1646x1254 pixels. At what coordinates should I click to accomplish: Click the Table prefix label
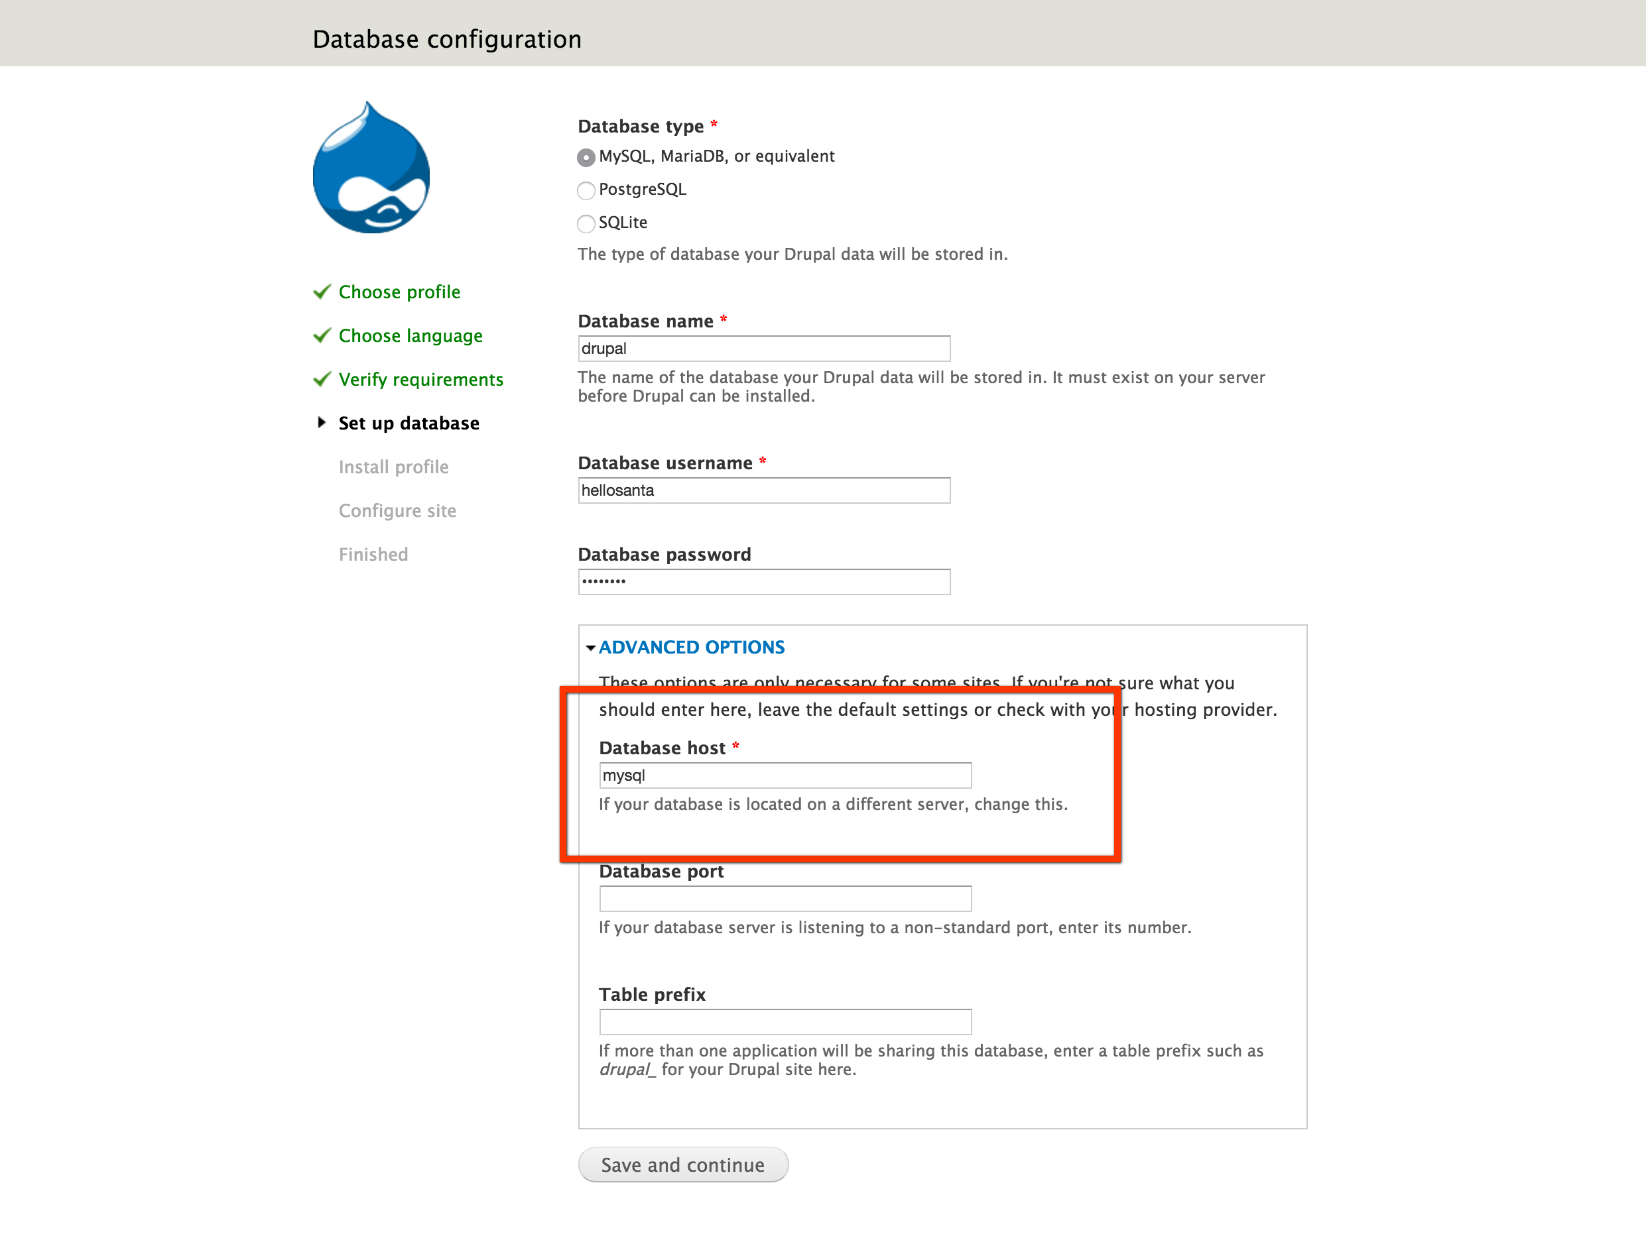tap(652, 994)
